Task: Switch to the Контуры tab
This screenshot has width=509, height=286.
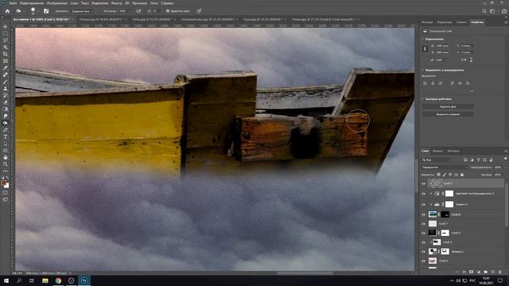Action: [453, 151]
